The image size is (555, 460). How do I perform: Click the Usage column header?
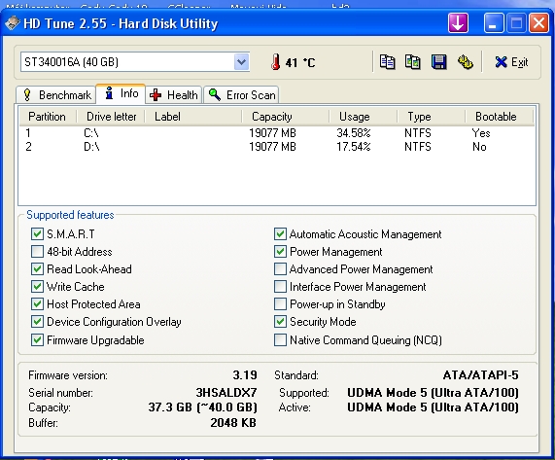pyautogui.click(x=364, y=117)
